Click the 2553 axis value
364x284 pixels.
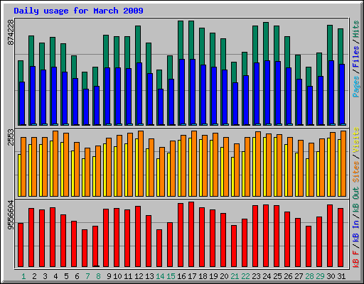click(11, 137)
